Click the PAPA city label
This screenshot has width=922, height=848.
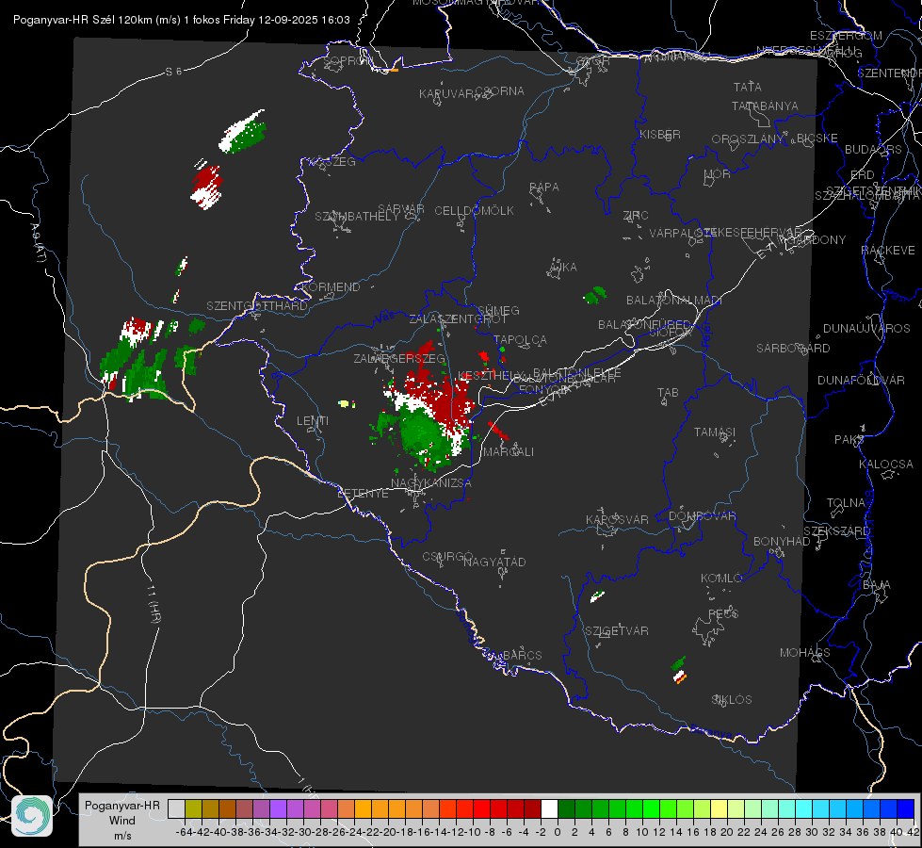point(544,187)
